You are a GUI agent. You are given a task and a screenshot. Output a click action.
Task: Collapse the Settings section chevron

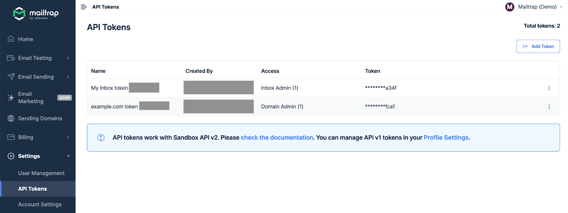(68, 156)
